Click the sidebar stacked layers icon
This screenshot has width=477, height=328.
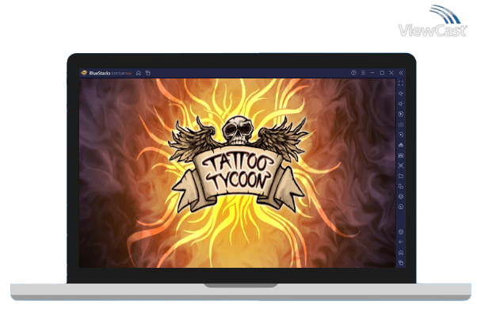(401, 196)
